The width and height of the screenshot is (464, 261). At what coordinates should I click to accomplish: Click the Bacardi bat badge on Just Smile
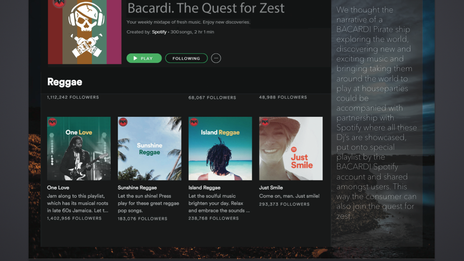[x=265, y=122]
